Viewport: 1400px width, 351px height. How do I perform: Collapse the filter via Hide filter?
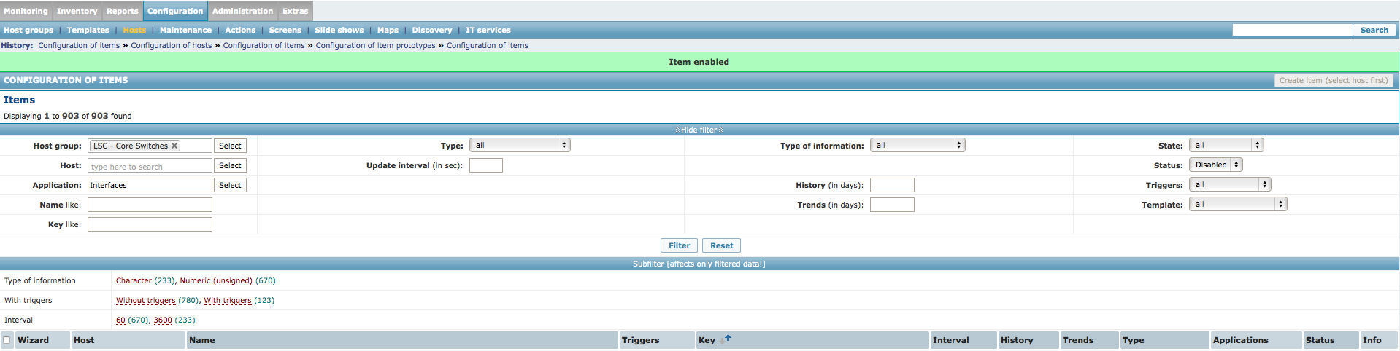pos(699,130)
